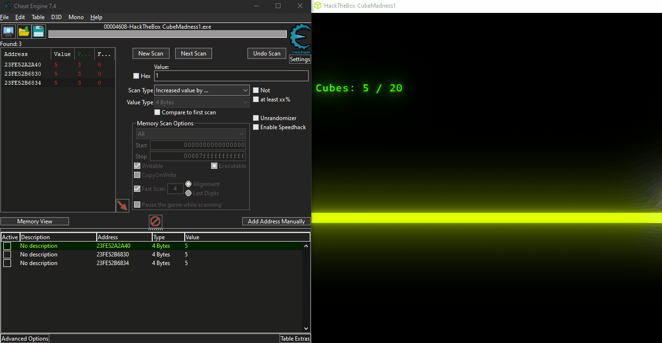
Task: Select the Last Digits radio button
Action: [x=188, y=193]
